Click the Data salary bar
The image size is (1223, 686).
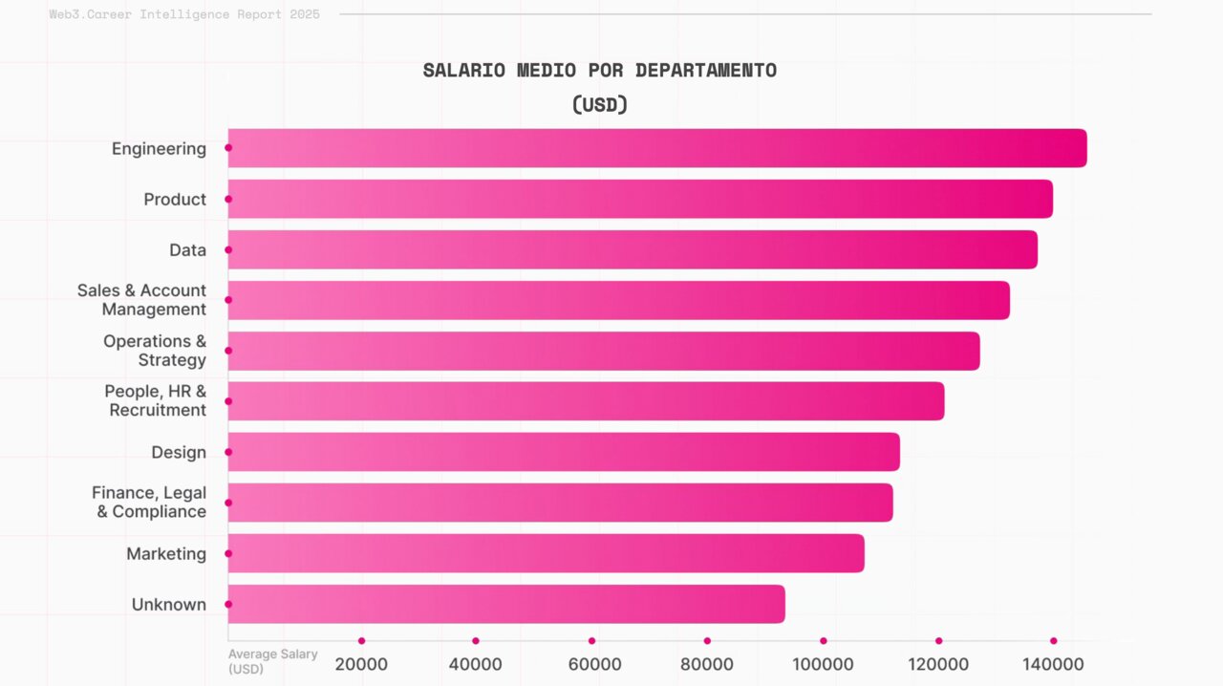[633, 249]
